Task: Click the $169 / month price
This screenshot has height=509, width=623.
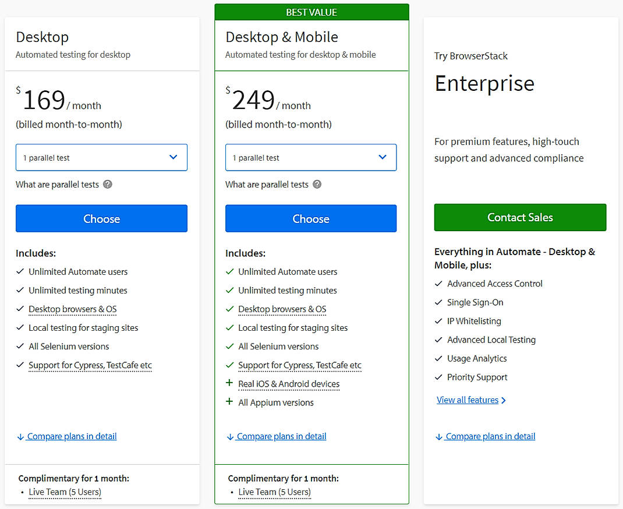Action: click(59, 100)
